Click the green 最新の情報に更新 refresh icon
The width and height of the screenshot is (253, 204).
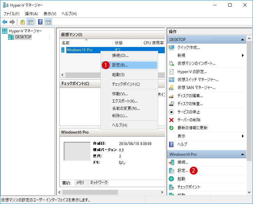(x=171, y=128)
